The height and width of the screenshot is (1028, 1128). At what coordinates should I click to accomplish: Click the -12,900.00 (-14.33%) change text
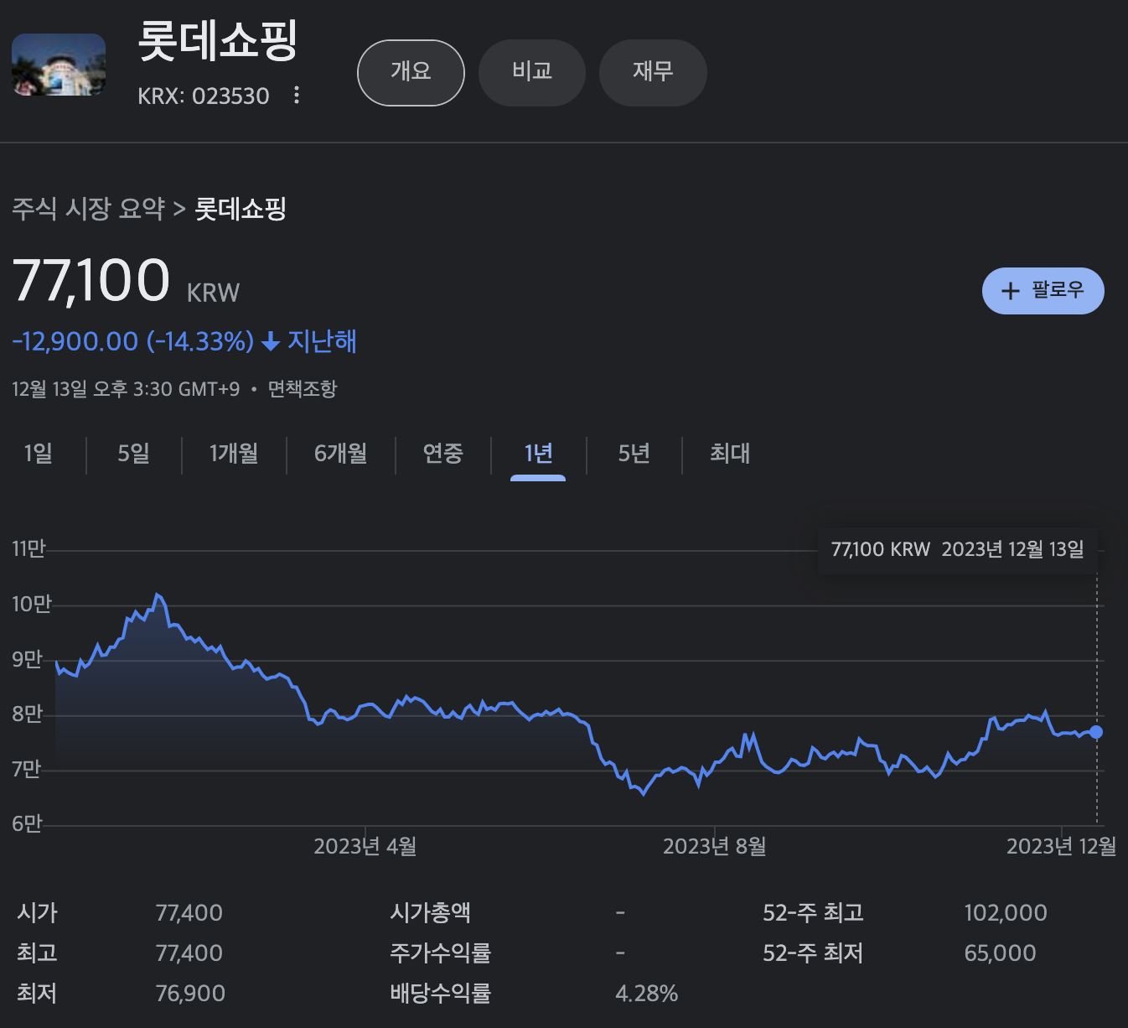(x=133, y=341)
